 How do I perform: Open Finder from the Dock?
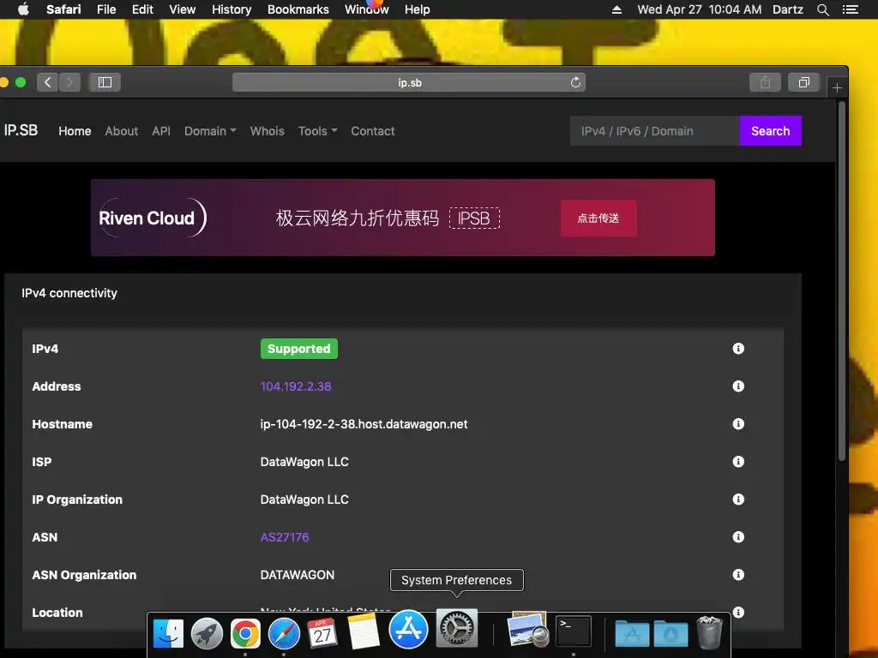point(168,632)
